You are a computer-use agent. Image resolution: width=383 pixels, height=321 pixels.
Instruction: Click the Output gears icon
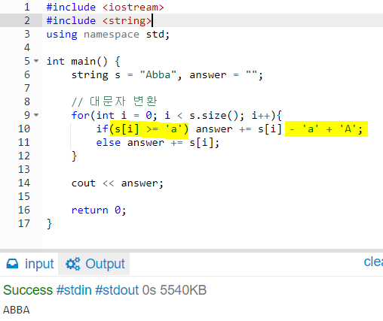[x=73, y=264]
